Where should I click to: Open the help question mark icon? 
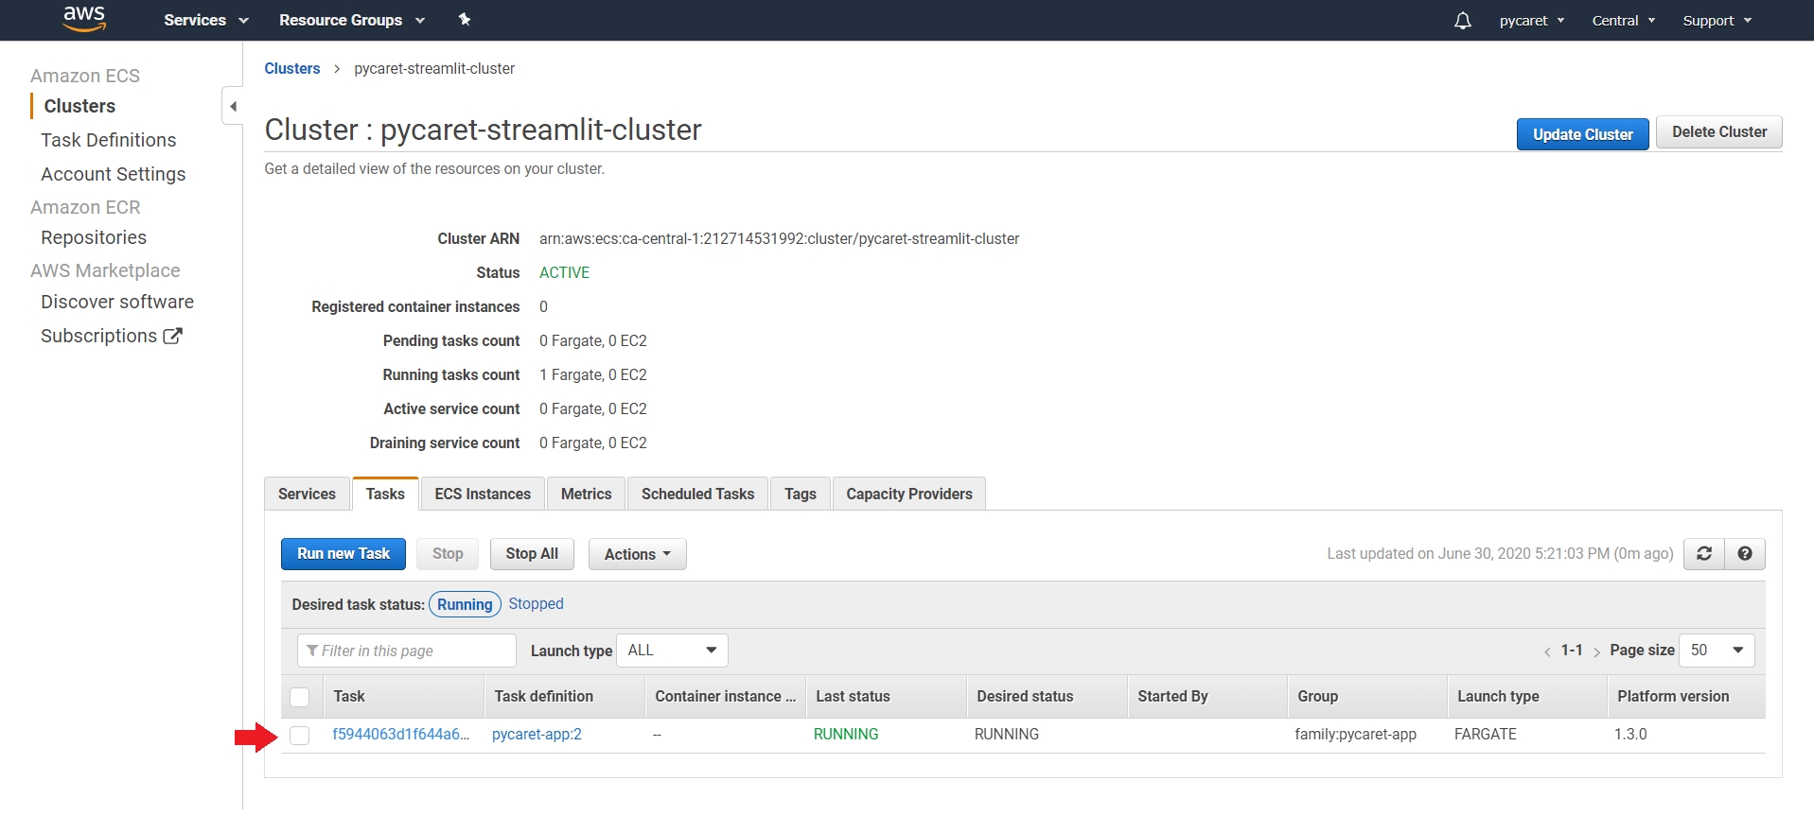pyautogui.click(x=1745, y=554)
